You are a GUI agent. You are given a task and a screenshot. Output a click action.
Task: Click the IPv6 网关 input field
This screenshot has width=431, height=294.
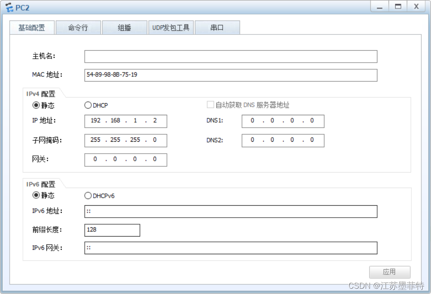(231, 248)
